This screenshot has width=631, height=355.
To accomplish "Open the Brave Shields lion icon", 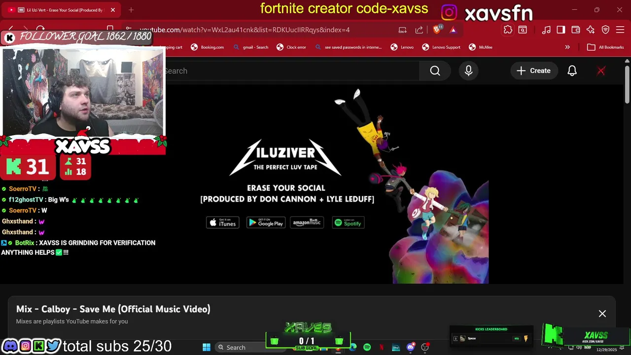I will (x=437, y=30).
